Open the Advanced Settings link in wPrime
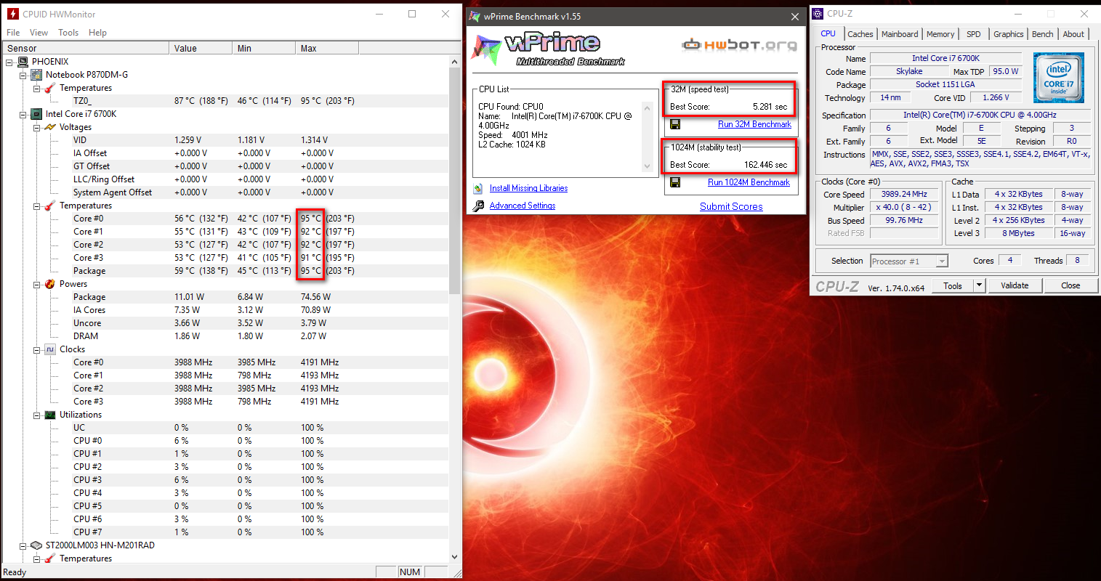 coord(523,206)
